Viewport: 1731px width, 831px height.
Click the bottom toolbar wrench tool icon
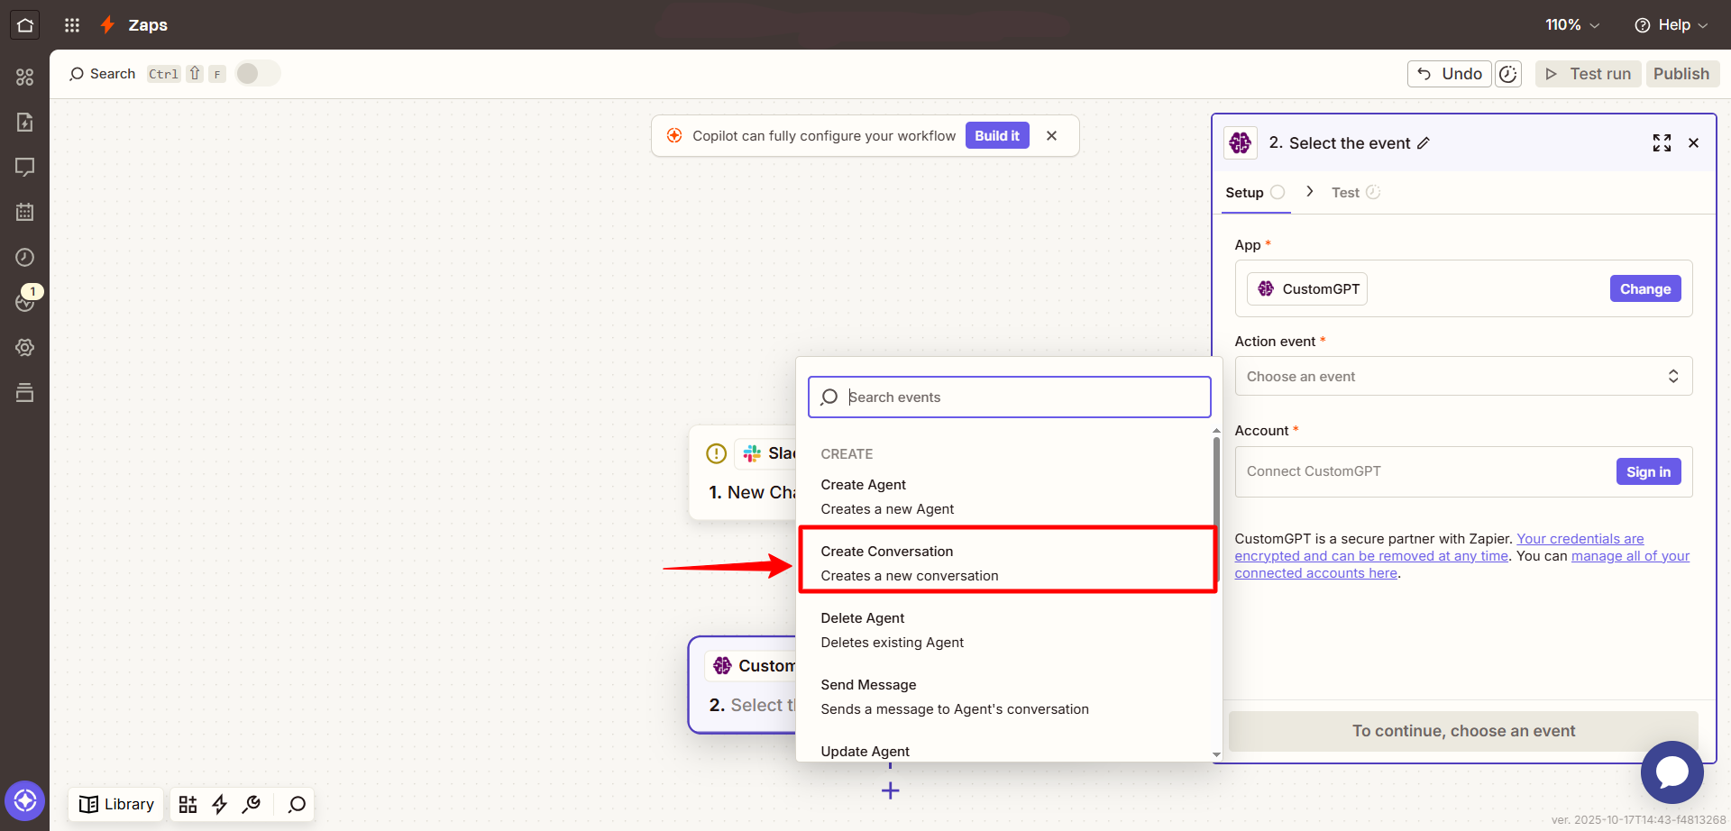252,804
